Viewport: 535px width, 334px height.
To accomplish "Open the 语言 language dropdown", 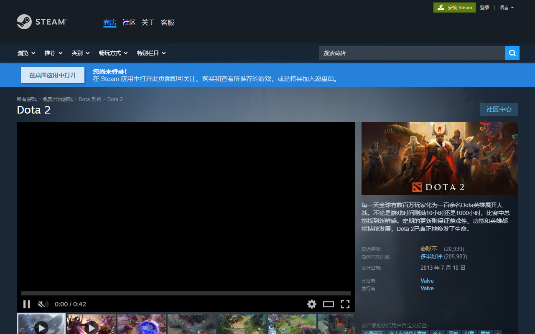I will (x=507, y=8).
